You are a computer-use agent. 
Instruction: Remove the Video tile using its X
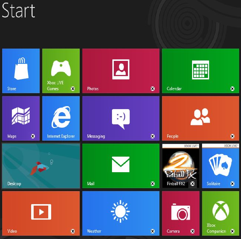(73, 231)
